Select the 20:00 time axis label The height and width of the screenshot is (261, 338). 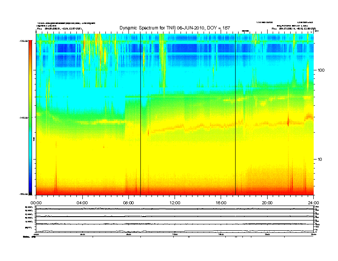pyautogui.click(x=267, y=203)
